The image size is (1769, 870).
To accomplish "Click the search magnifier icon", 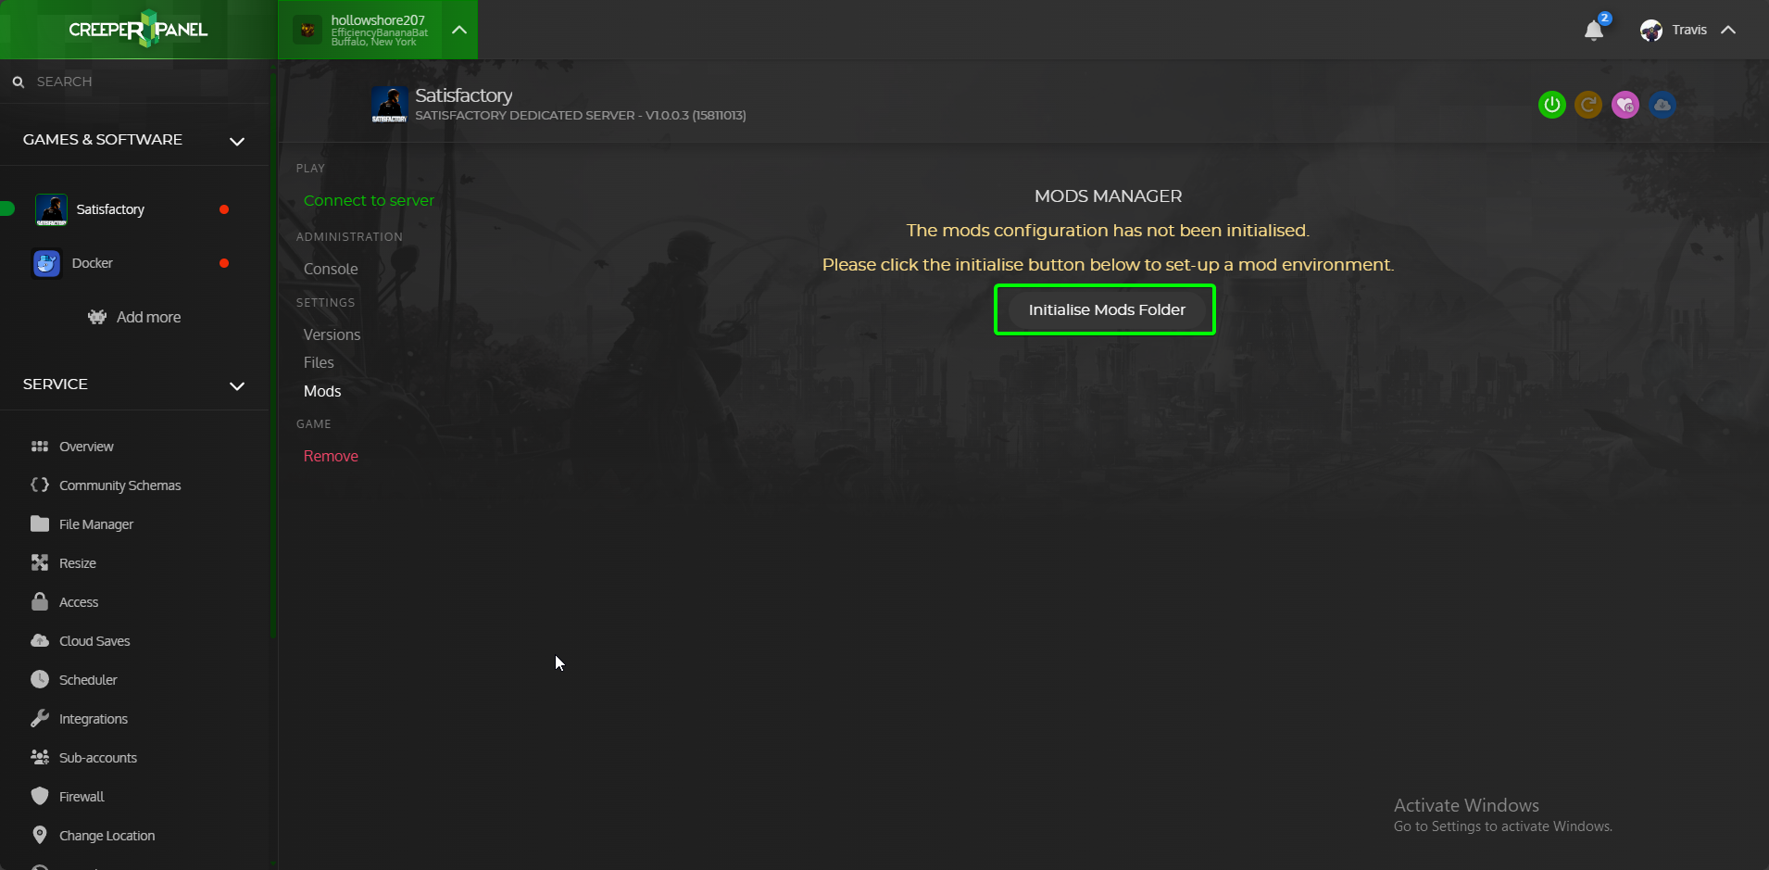I will coord(19,82).
